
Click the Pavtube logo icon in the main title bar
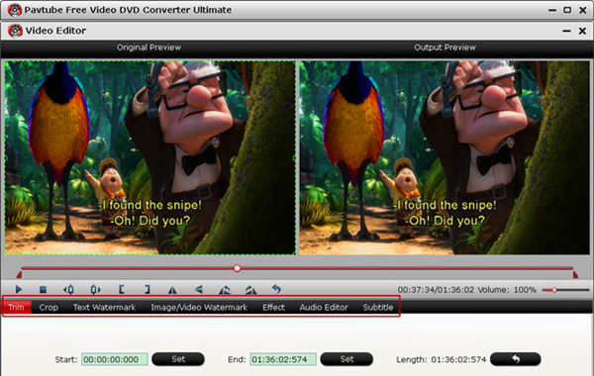15,10
